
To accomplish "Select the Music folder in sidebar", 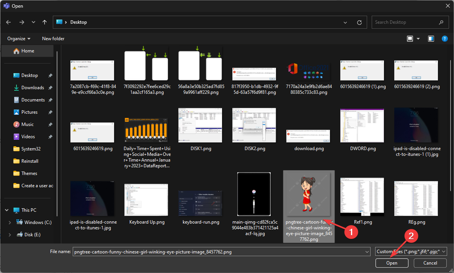I will (x=27, y=124).
